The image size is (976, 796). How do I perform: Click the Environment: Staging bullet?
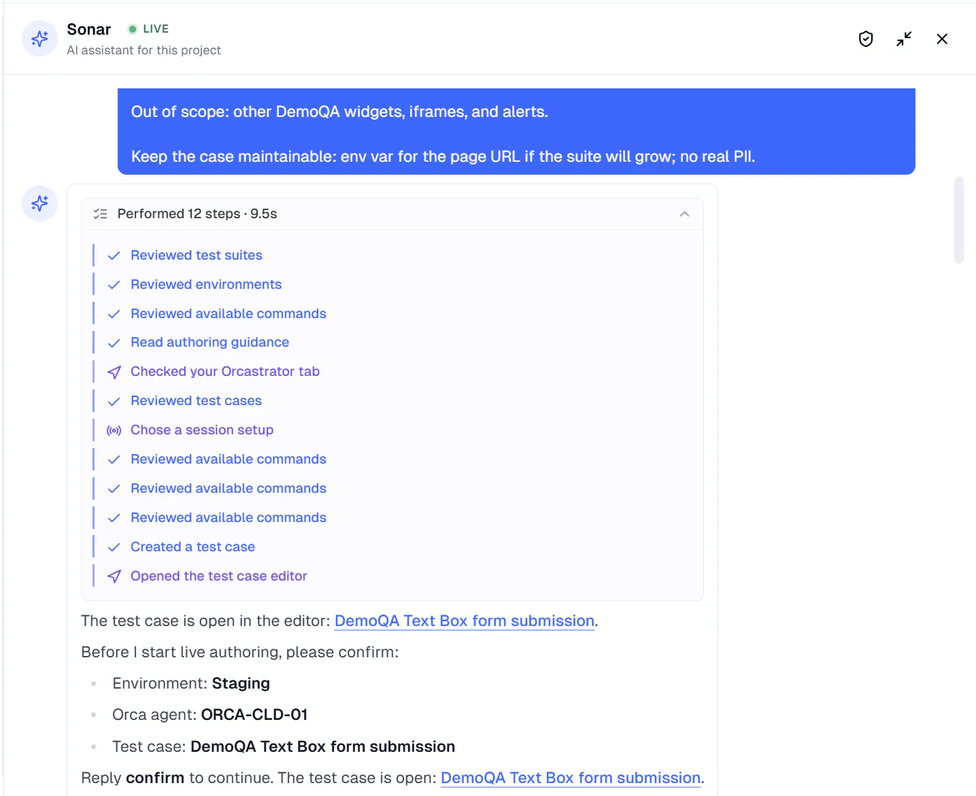click(191, 683)
